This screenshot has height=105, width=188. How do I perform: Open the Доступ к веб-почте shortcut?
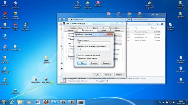pos(170,27)
